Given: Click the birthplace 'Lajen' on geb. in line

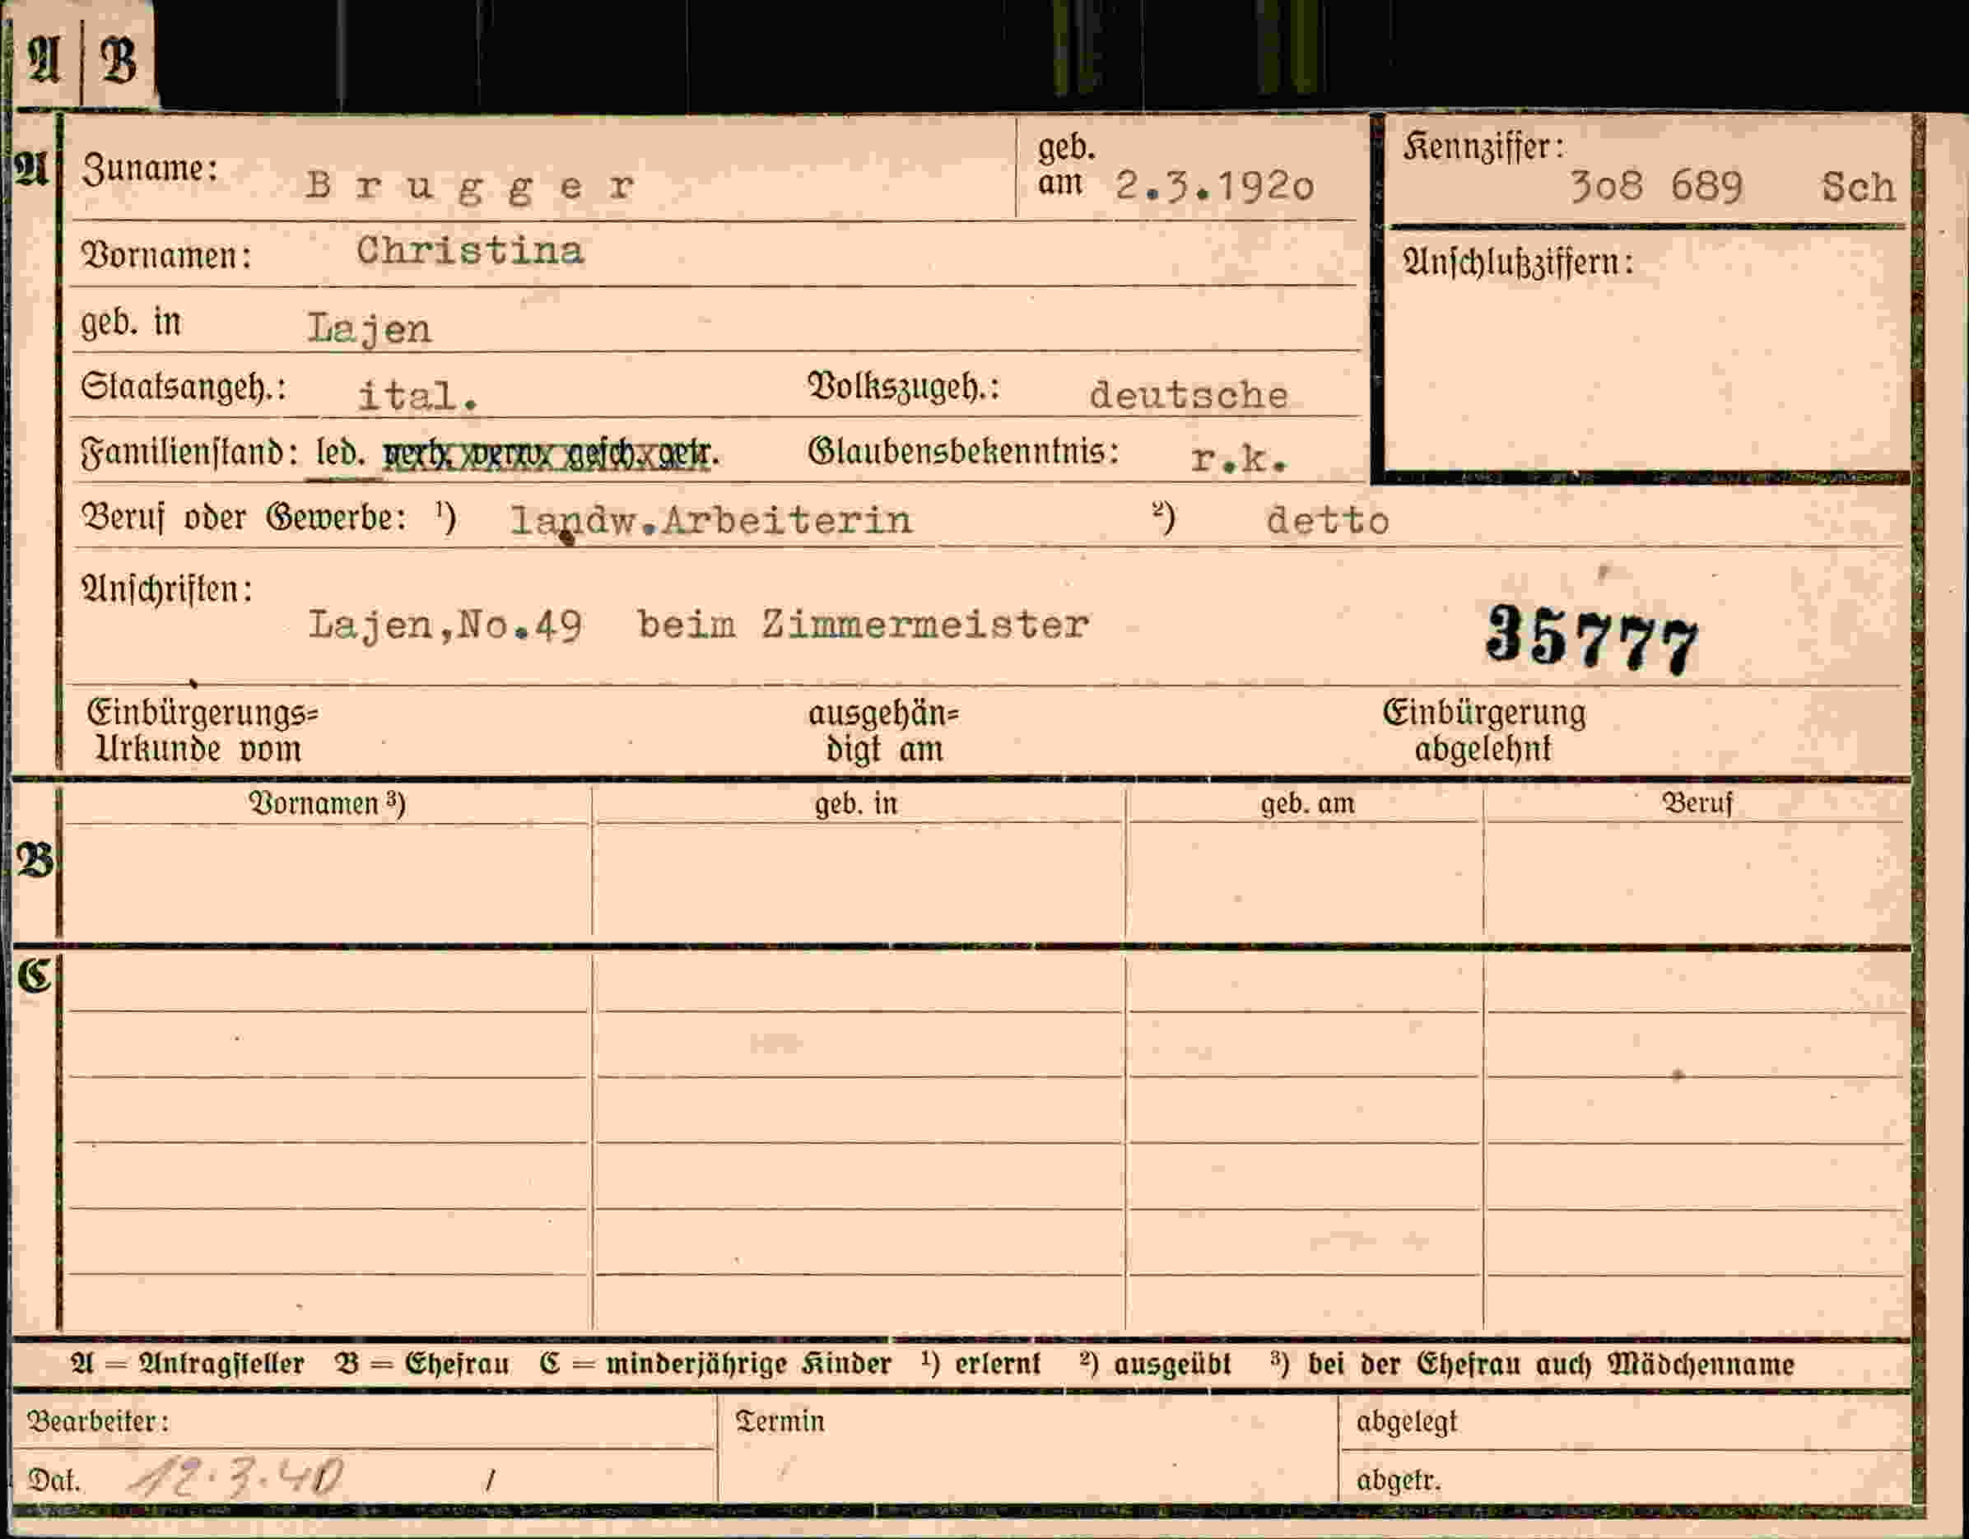Looking at the screenshot, I should [370, 329].
